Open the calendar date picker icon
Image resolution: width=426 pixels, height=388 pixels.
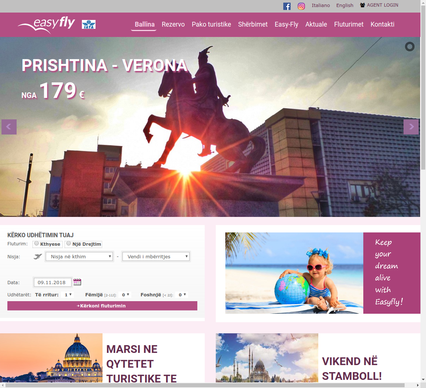tap(77, 282)
